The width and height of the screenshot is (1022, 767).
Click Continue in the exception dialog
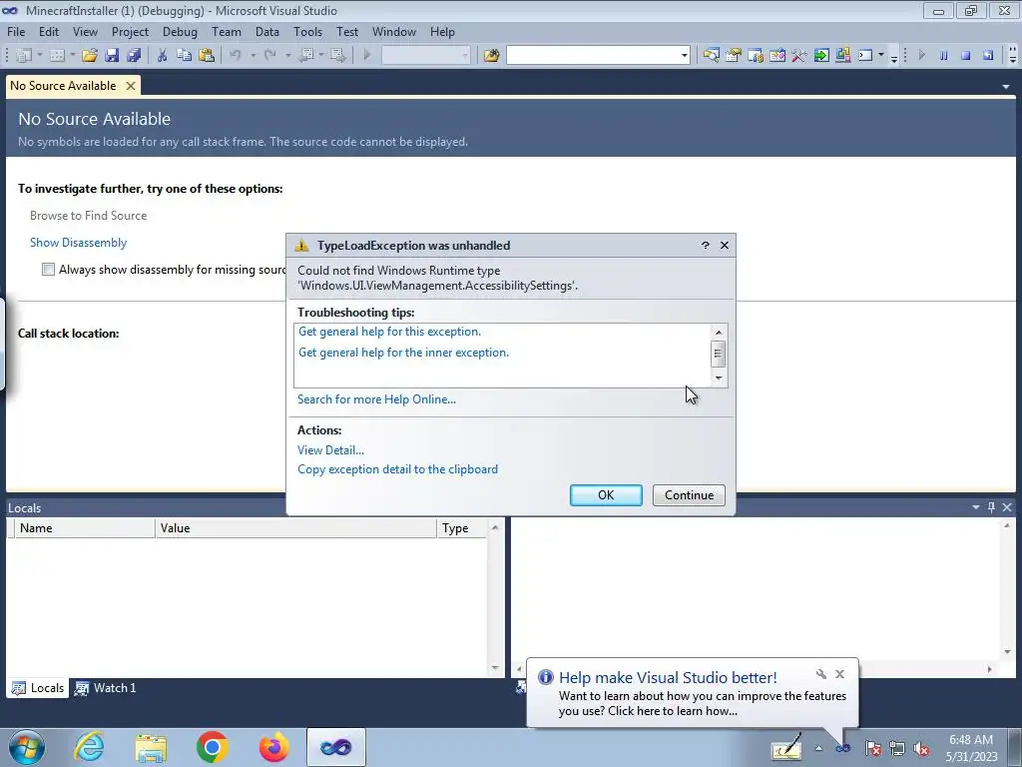pos(689,495)
